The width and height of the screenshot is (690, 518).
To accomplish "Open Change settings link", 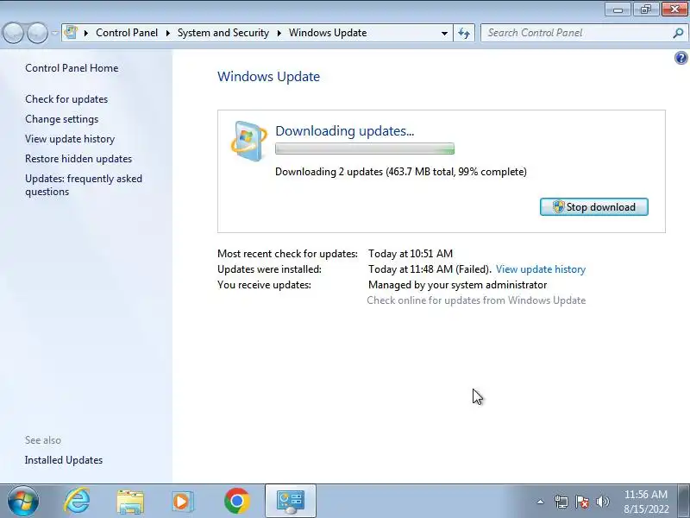I will click(x=61, y=119).
